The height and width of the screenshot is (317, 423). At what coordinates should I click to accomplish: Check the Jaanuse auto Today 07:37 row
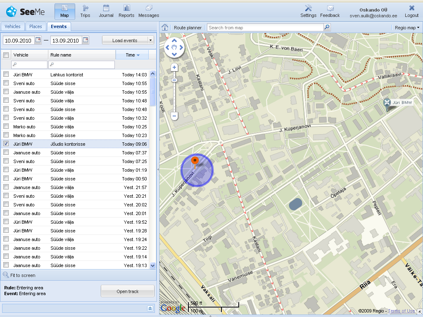6,152
